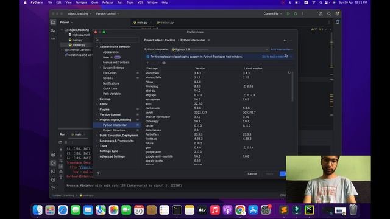This screenshot has width=390, height=219.
Task: Expand Build, Execution, Deployment group
Action: click(x=97, y=135)
